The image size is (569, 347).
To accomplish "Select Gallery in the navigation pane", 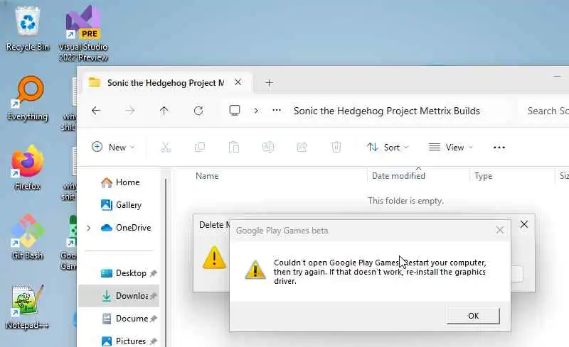I will [x=121, y=205].
